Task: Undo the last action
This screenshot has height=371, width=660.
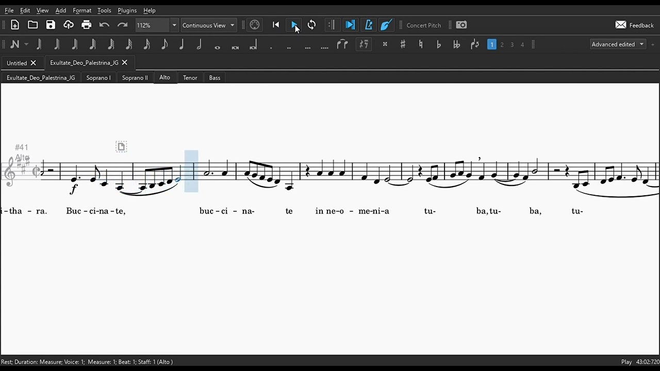Action: tap(104, 25)
